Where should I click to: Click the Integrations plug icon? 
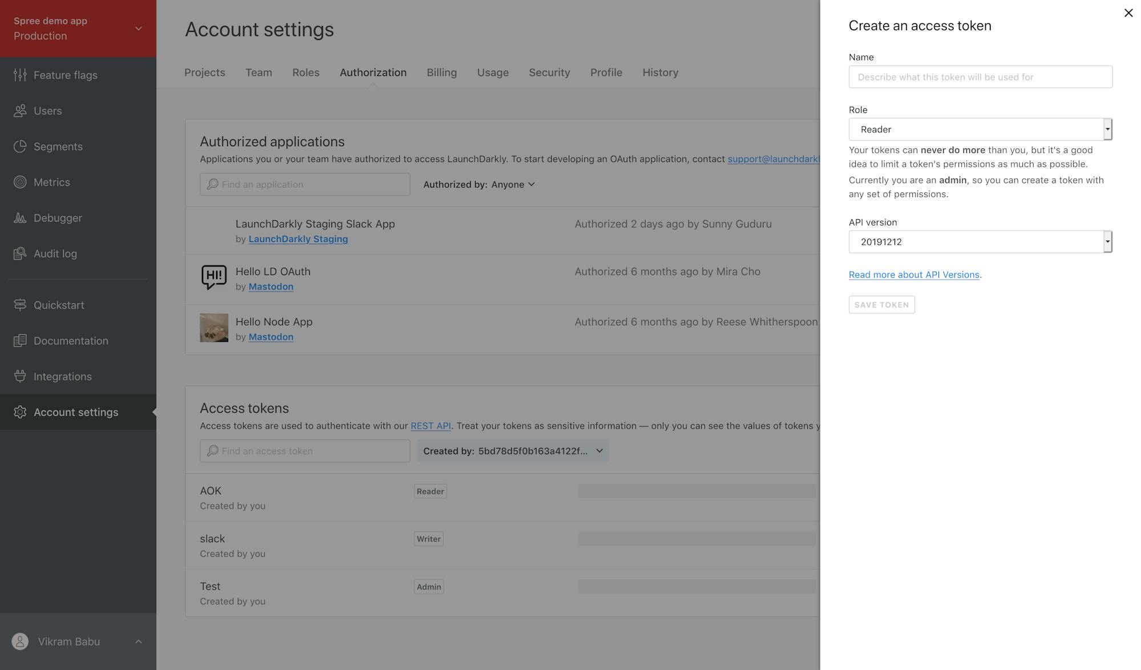pos(20,376)
